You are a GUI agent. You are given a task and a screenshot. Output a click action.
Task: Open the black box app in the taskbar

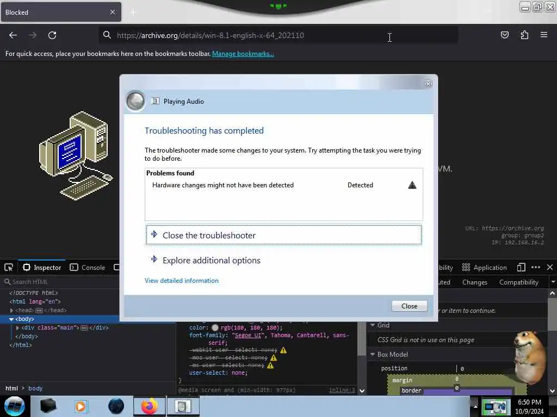pos(48,406)
